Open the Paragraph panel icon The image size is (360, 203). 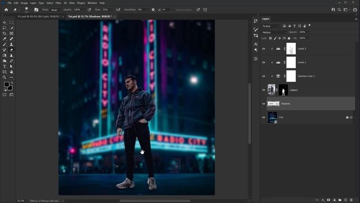(256, 50)
